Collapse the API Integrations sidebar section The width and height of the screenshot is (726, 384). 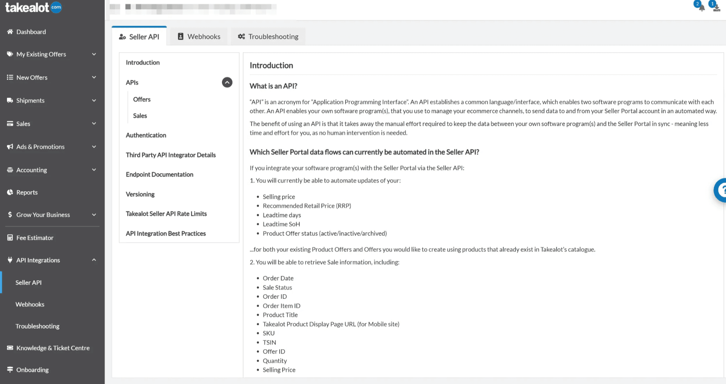point(94,260)
